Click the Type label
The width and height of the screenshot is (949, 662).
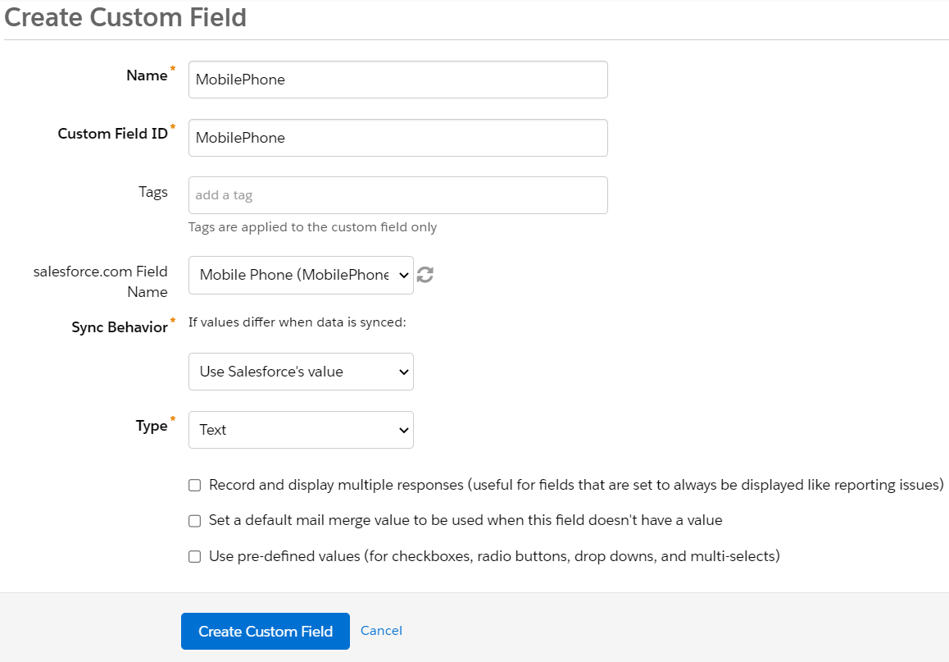pyautogui.click(x=152, y=426)
